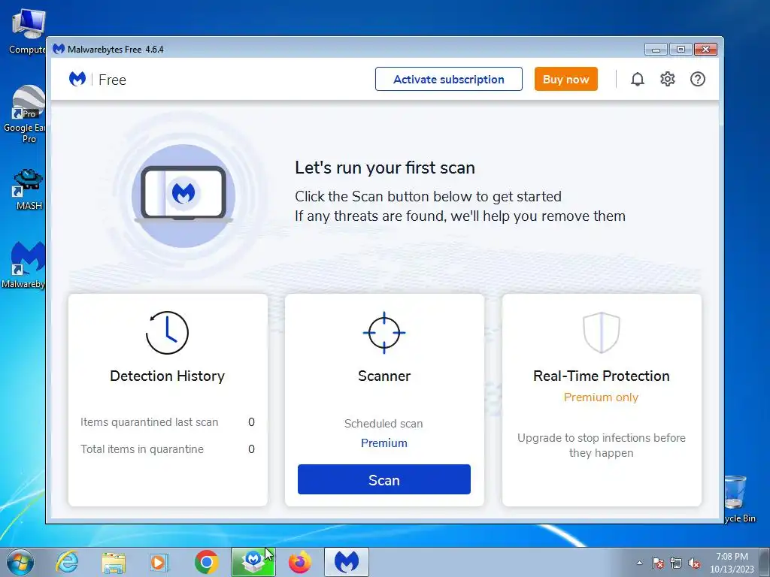Click the Malwarebytes logo next to Free
The width and height of the screenshot is (770, 577).
(77, 79)
